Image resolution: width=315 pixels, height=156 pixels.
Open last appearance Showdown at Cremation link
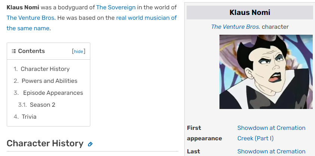(x=271, y=151)
